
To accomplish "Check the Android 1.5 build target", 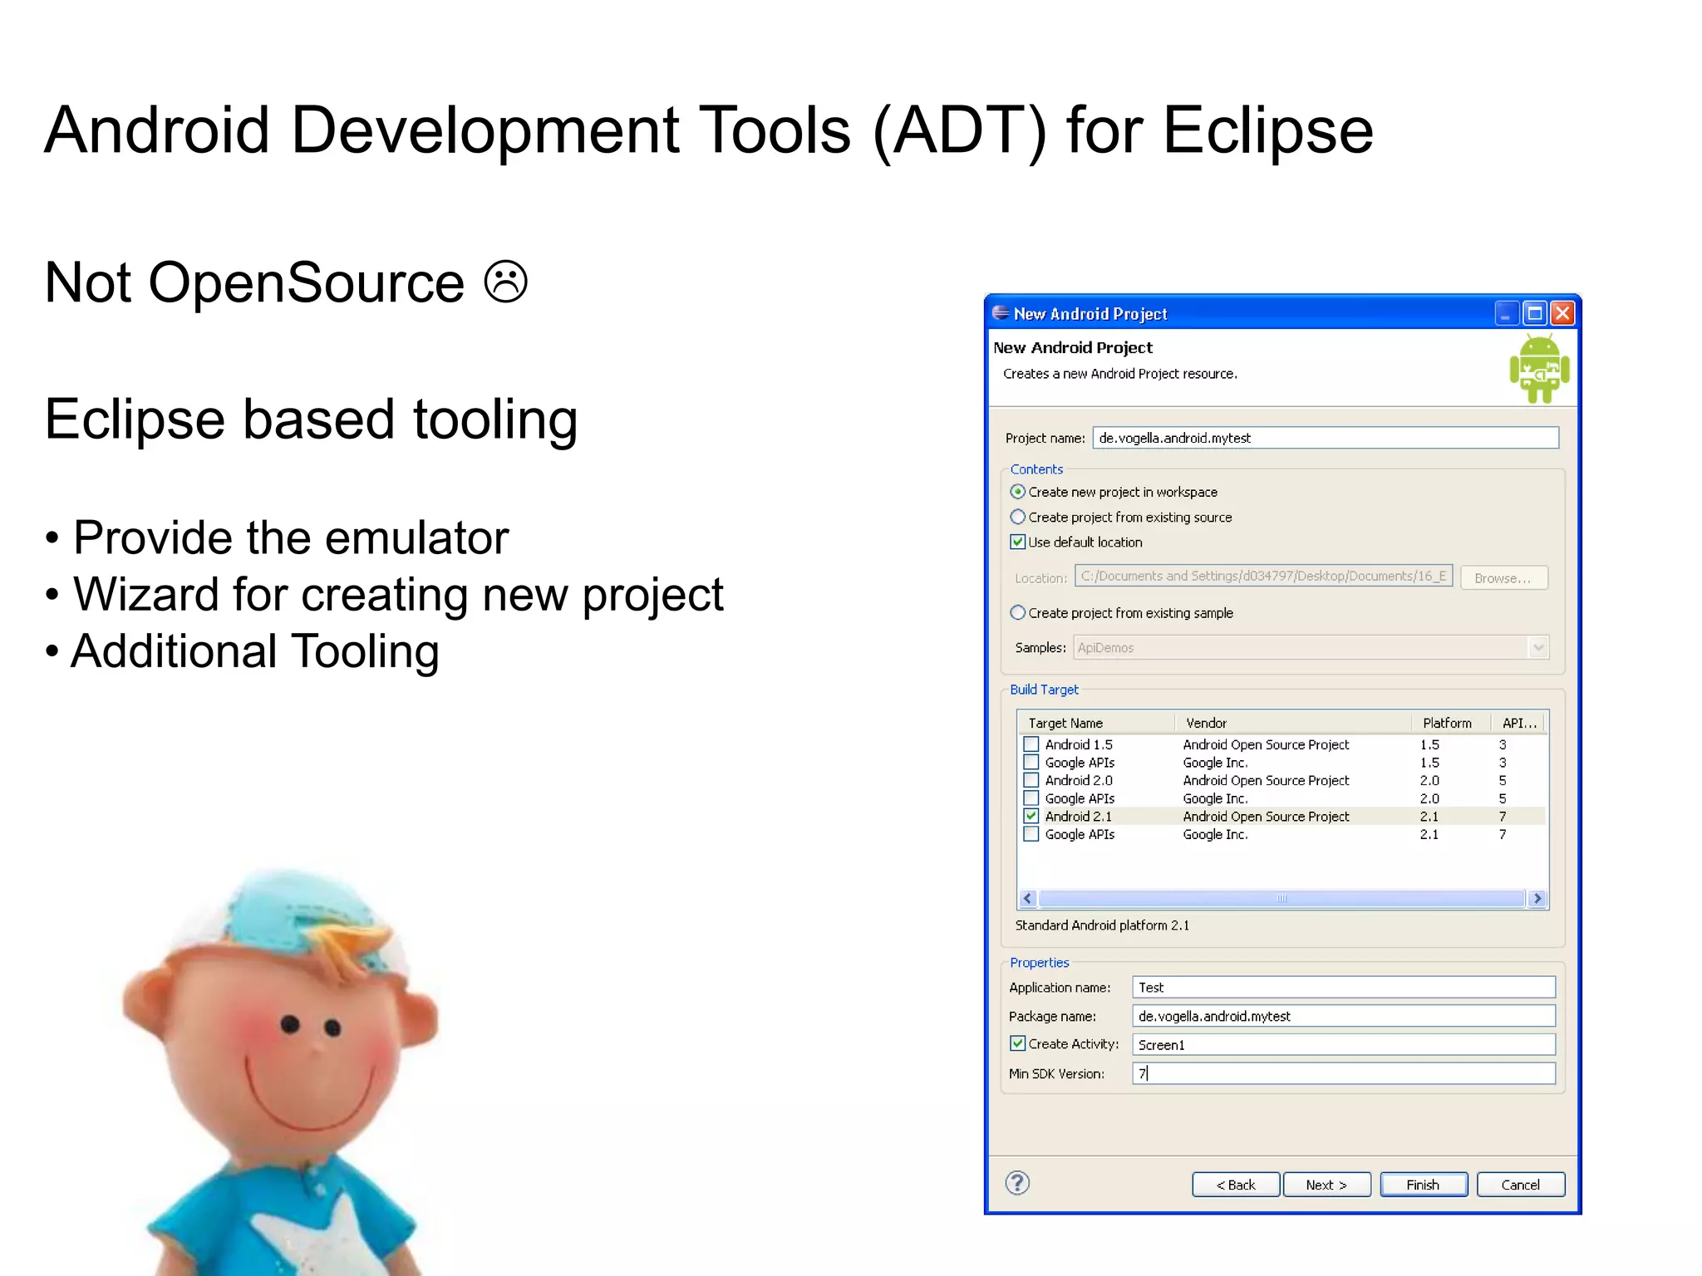I will point(1031,744).
